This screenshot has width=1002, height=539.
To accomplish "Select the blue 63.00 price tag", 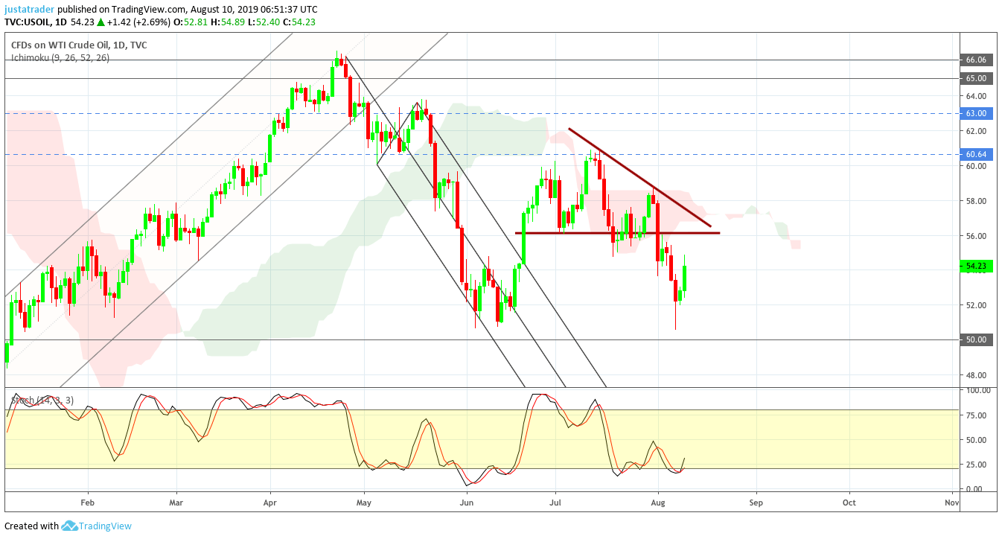I will [x=976, y=113].
